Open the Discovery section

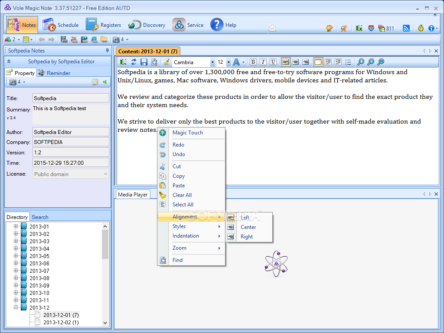click(147, 25)
